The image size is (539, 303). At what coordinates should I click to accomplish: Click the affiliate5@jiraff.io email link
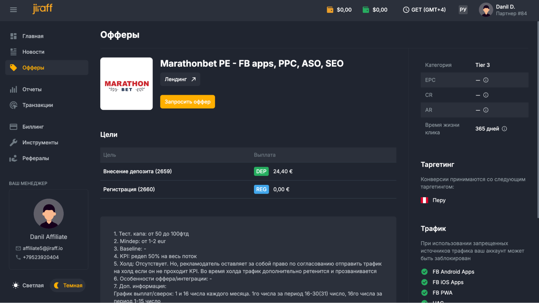[x=43, y=248]
